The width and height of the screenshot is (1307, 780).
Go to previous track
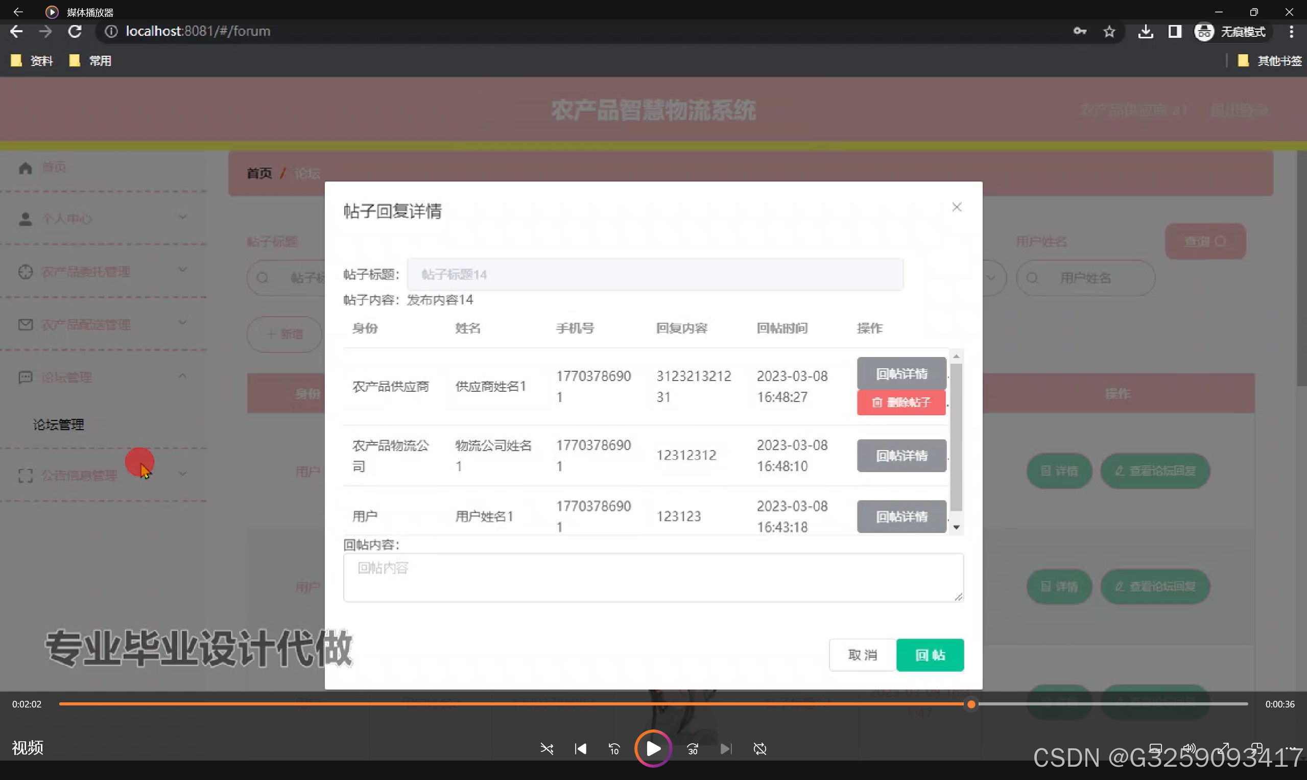click(x=580, y=748)
